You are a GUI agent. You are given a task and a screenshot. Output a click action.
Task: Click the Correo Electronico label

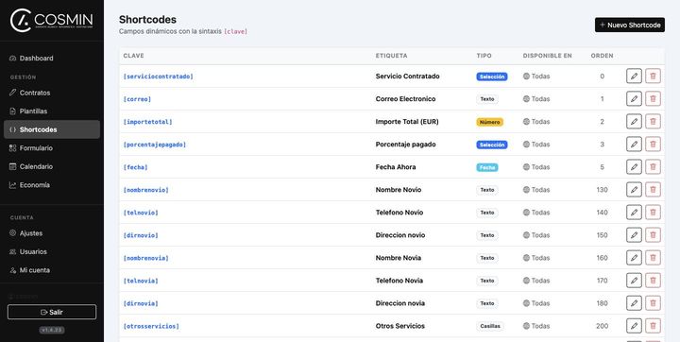(x=405, y=98)
